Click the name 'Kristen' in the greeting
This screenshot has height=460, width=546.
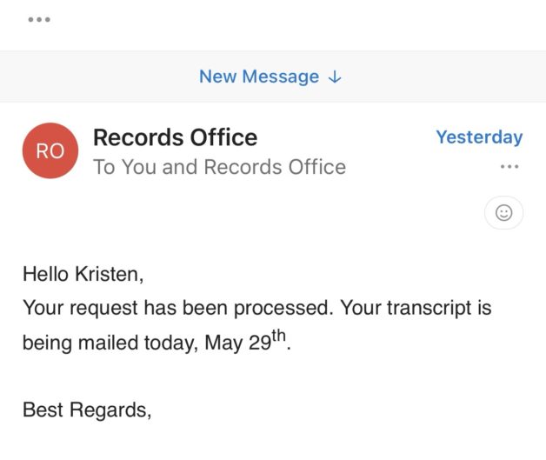109,275
